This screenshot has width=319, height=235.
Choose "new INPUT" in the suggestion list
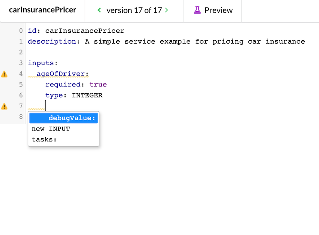tap(51, 129)
